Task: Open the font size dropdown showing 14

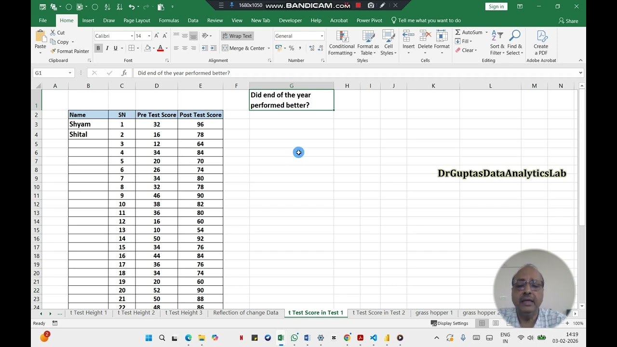Action: [149, 36]
